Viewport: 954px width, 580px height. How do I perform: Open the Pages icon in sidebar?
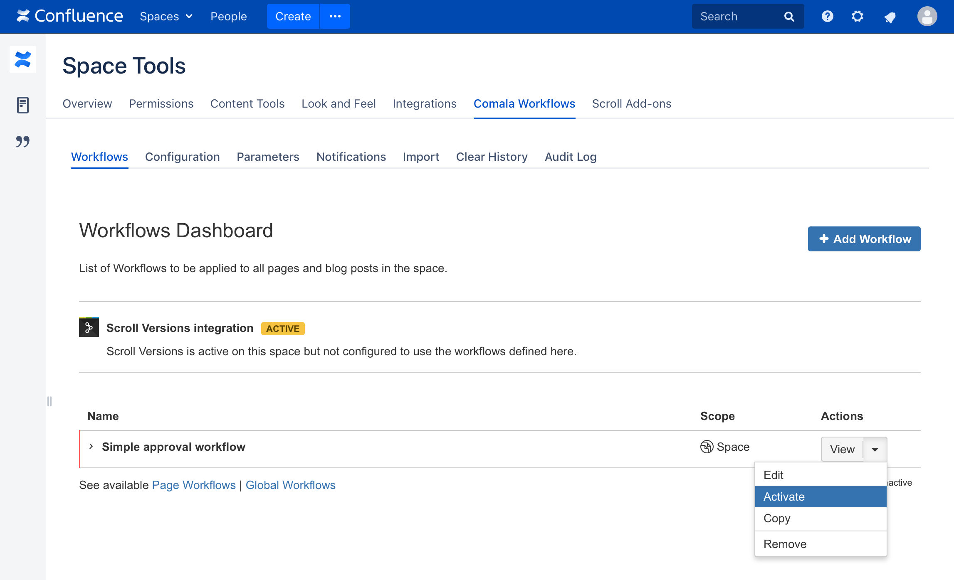(23, 105)
